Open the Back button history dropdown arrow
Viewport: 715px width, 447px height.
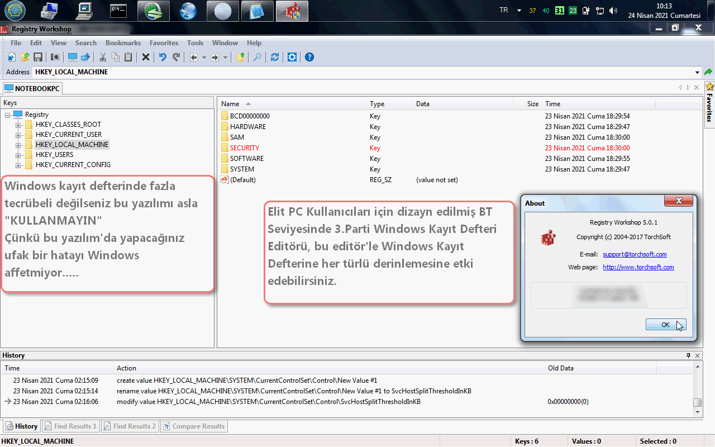tap(204, 57)
